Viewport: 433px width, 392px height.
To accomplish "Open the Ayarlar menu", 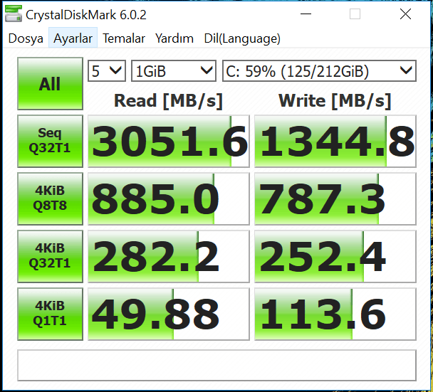I will (x=73, y=38).
